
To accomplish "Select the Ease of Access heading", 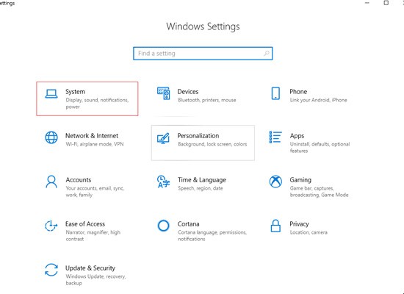I will 85,224.
